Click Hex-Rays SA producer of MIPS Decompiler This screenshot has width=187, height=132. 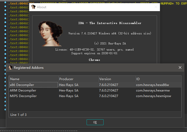69,96
